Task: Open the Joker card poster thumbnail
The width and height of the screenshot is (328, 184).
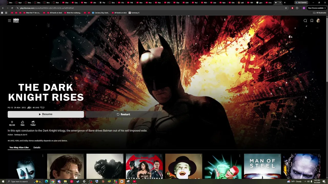Action: [26, 166]
